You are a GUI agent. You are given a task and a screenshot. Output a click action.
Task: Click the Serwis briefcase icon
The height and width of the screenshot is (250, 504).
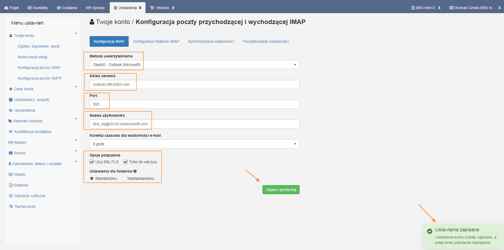pyautogui.click(x=11, y=153)
